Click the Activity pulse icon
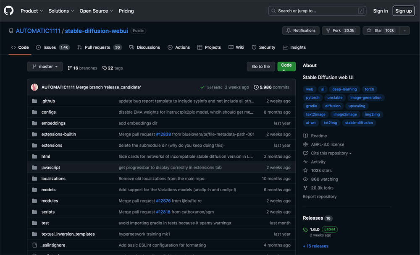Image resolution: width=420 pixels, height=255 pixels. click(305, 162)
